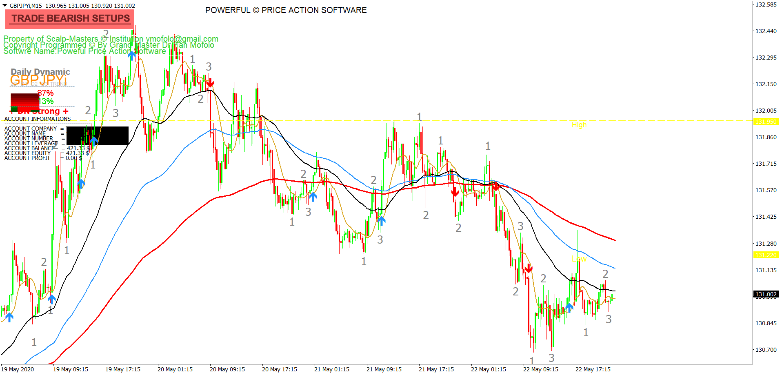Click the yellow 131.950 High price tag

(x=766, y=122)
